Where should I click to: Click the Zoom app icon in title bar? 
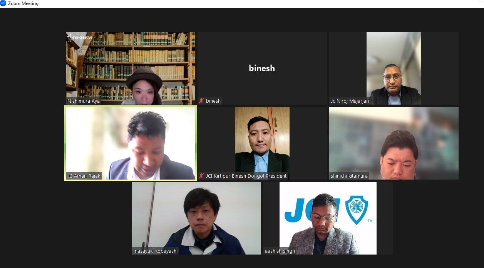[x=3, y=3]
